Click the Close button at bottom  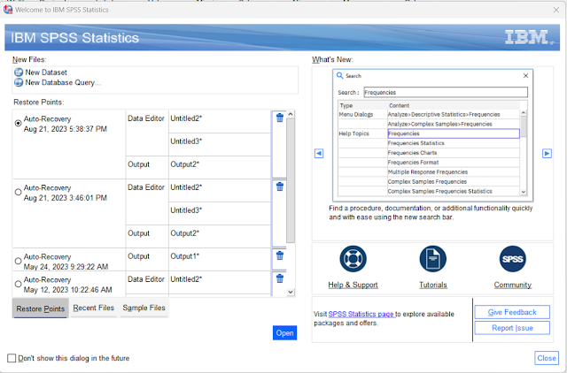[547, 358]
